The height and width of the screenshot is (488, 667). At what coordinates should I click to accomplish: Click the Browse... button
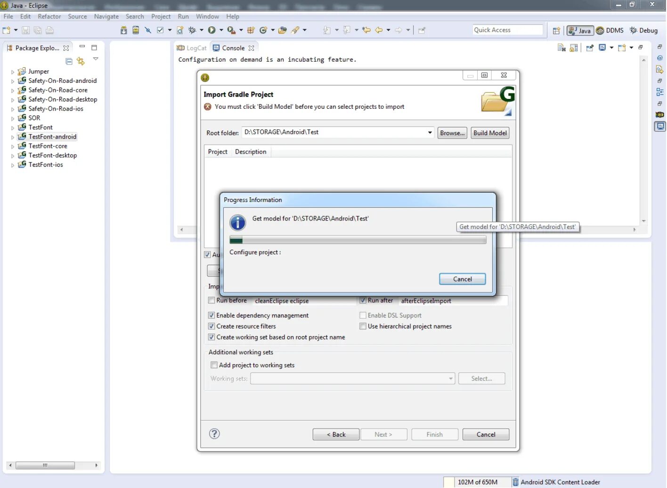[452, 133]
